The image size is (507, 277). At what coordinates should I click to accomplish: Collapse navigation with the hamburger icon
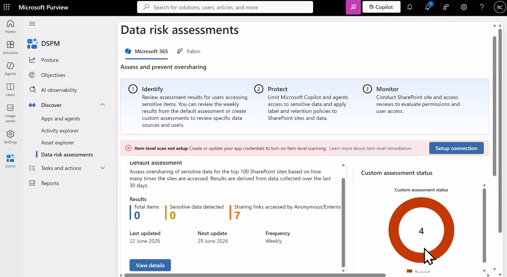pyautogui.click(x=32, y=24)
